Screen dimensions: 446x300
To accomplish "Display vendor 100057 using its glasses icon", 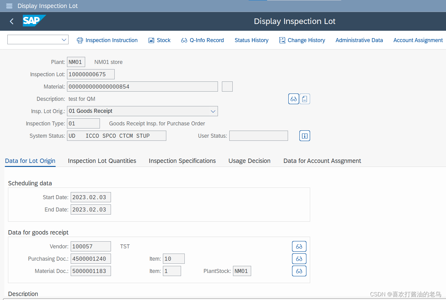I will [x=299, y=246].
